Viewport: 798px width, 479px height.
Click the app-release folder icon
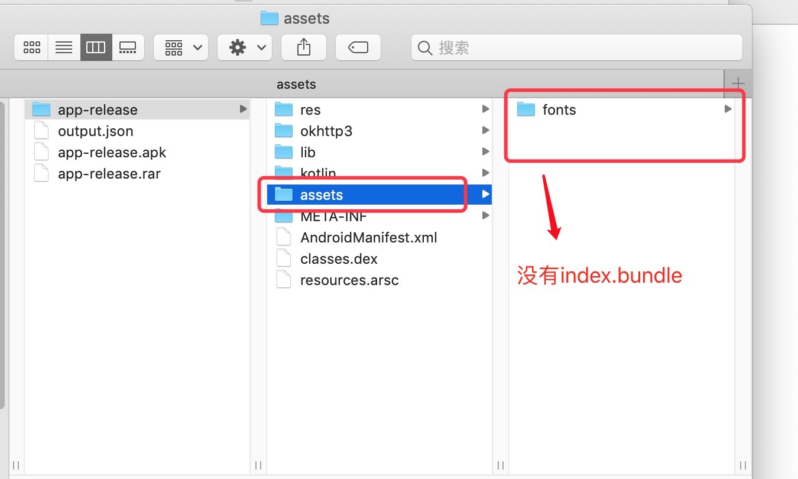pos(41,109)
